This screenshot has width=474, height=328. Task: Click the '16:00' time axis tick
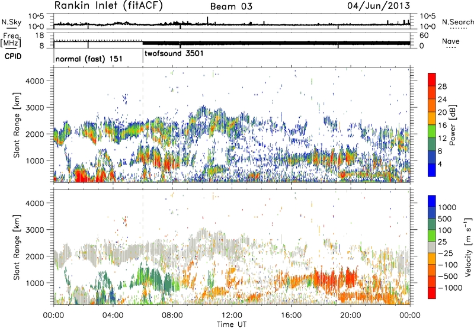pyautogui.click(x=291, y=316)
